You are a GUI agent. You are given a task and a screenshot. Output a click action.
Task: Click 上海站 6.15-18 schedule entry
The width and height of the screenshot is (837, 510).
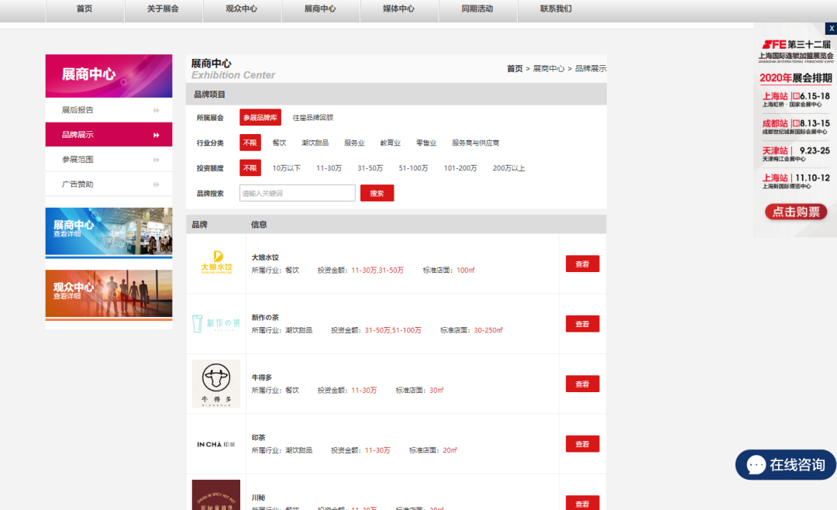[795, 99]
